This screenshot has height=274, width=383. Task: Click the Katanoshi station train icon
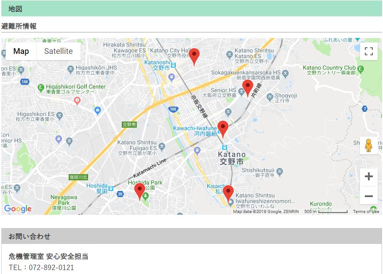(174, 65)
